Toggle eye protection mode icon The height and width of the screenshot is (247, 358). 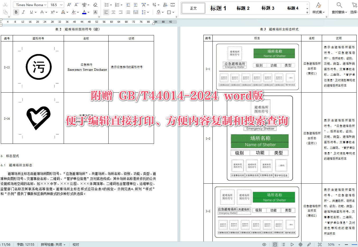click(264, 244)
